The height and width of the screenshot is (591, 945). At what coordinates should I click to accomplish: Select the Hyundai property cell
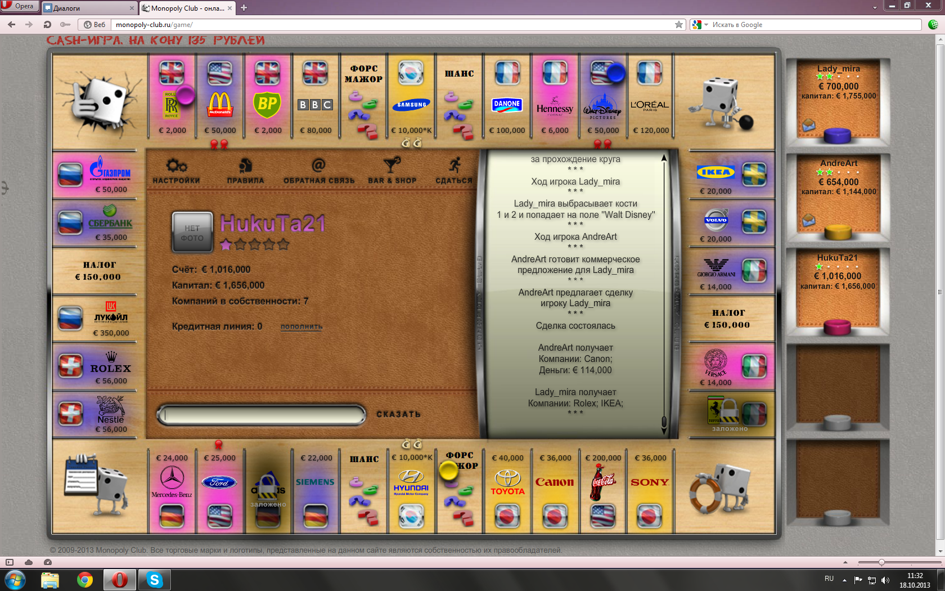(411, 491)
